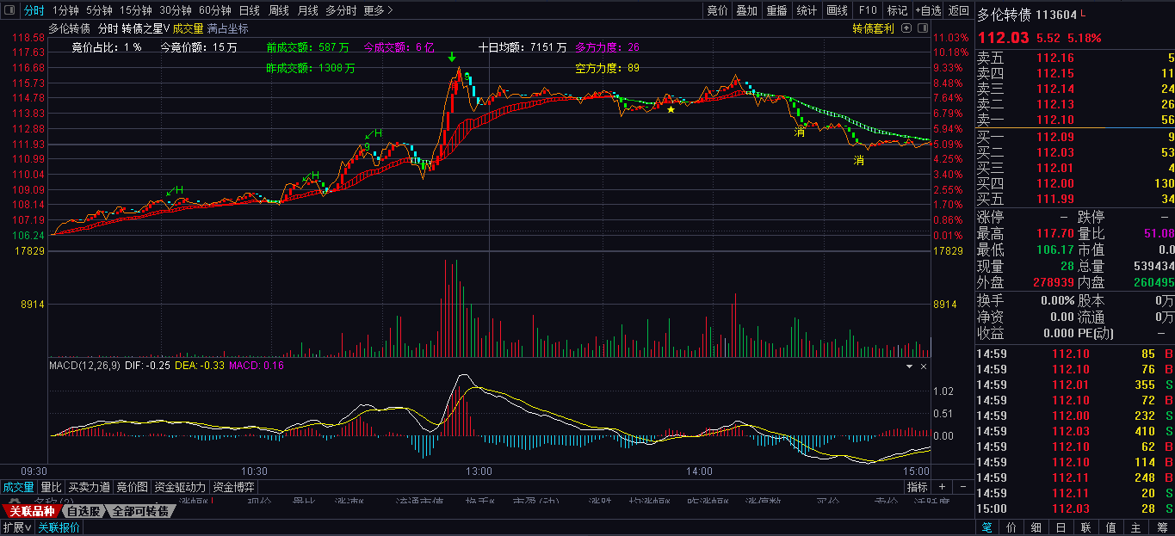This screenshot has width=1175, height=536.
Task: Click the gear icon below 成交量 tab
Action: pyautogui.click(x=14, y=501)
